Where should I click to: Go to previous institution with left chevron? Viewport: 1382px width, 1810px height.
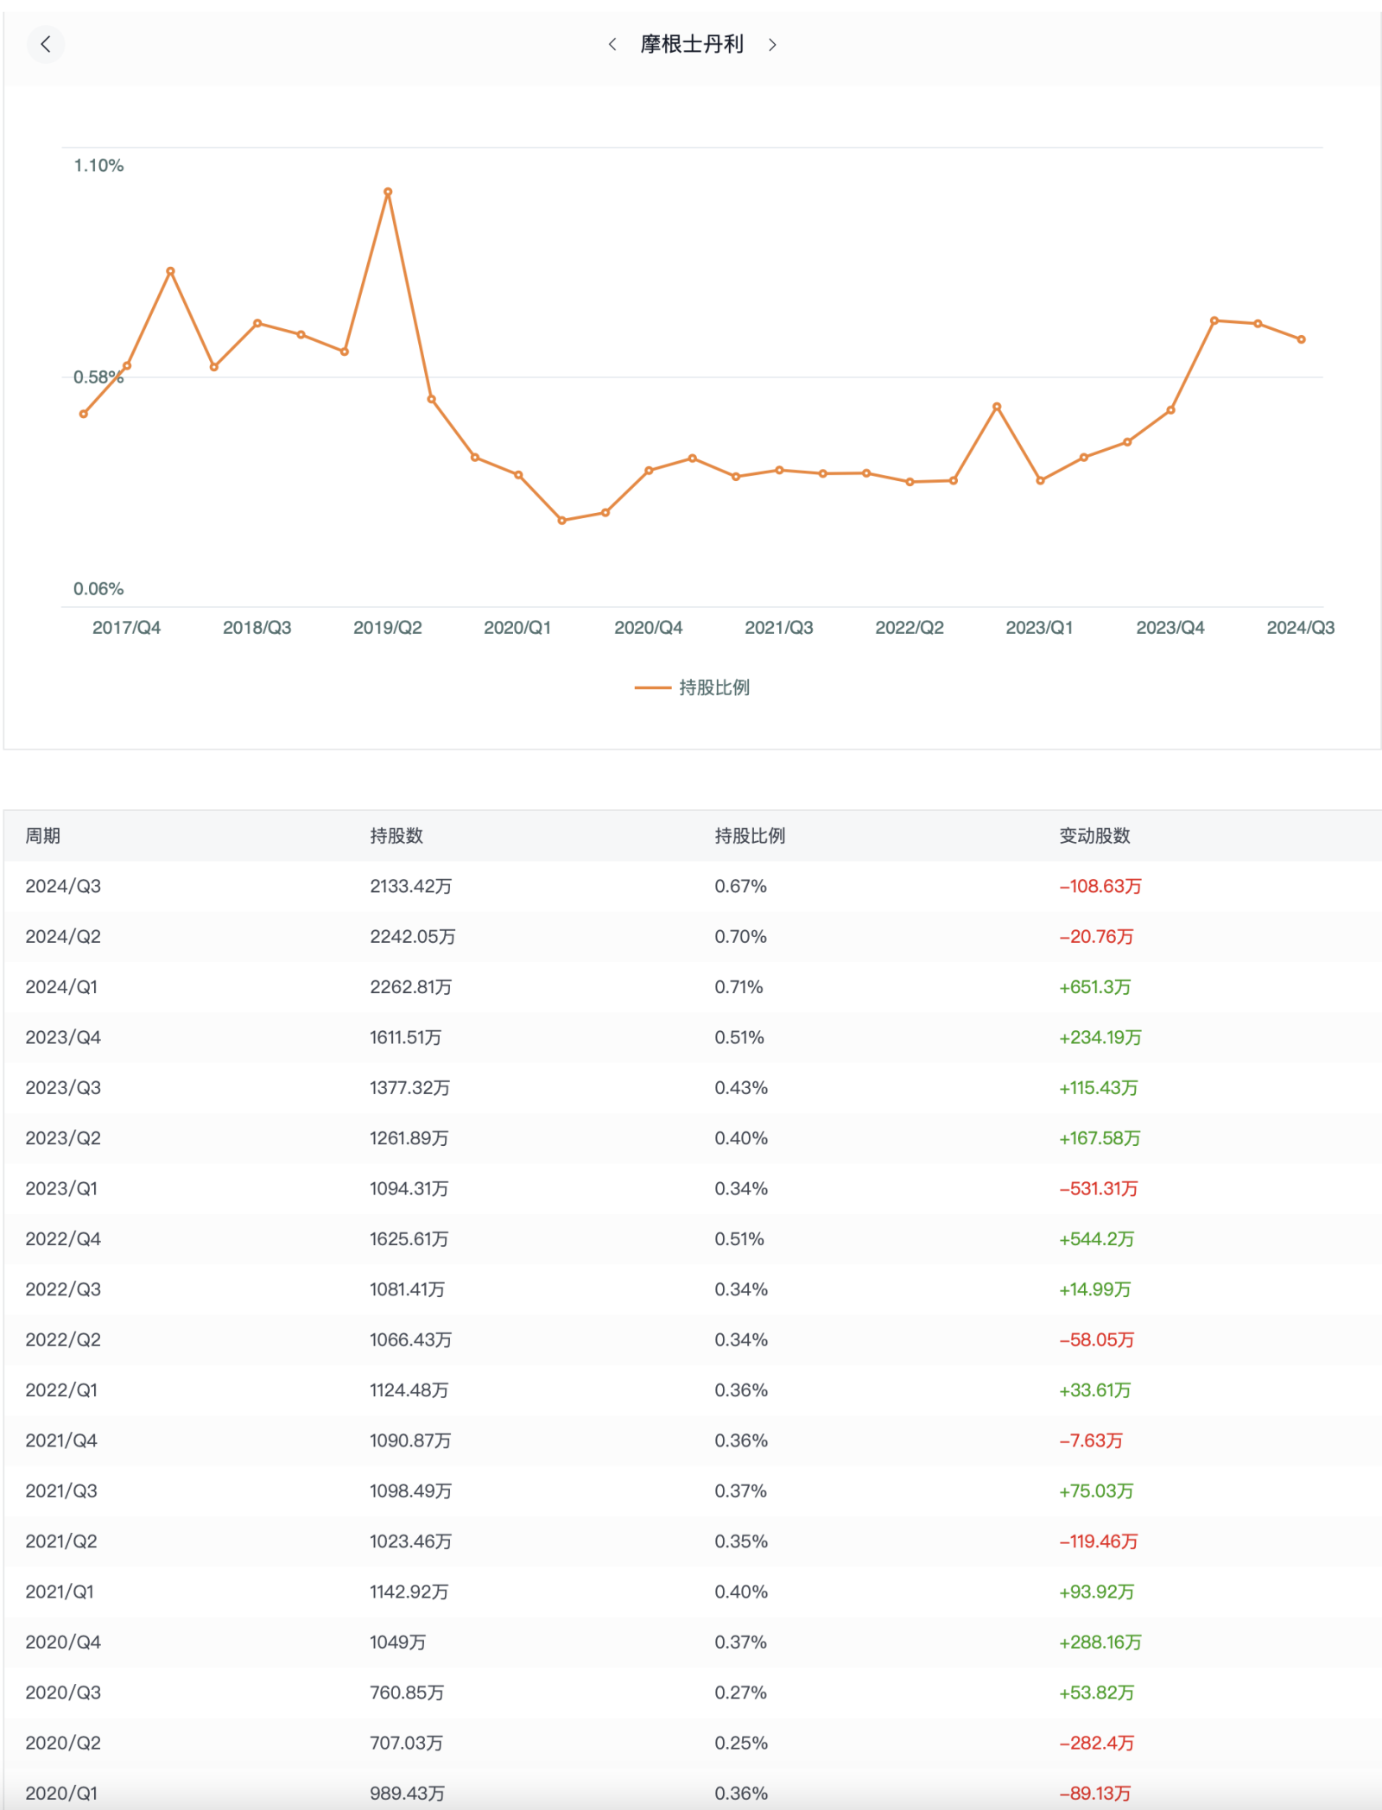point(612,44)
